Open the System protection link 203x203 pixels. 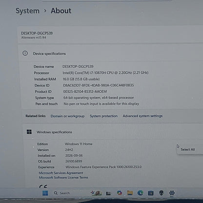tap(103, 116)
